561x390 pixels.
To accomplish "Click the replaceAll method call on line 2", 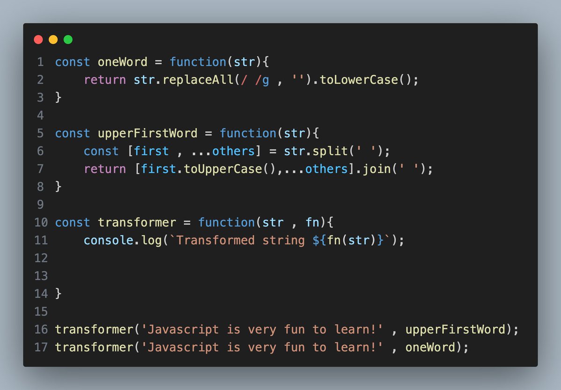I will 198,79.
